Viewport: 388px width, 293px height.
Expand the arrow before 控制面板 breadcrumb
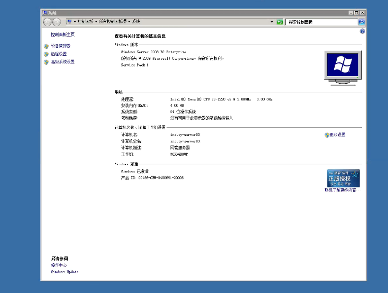[75, 22]
